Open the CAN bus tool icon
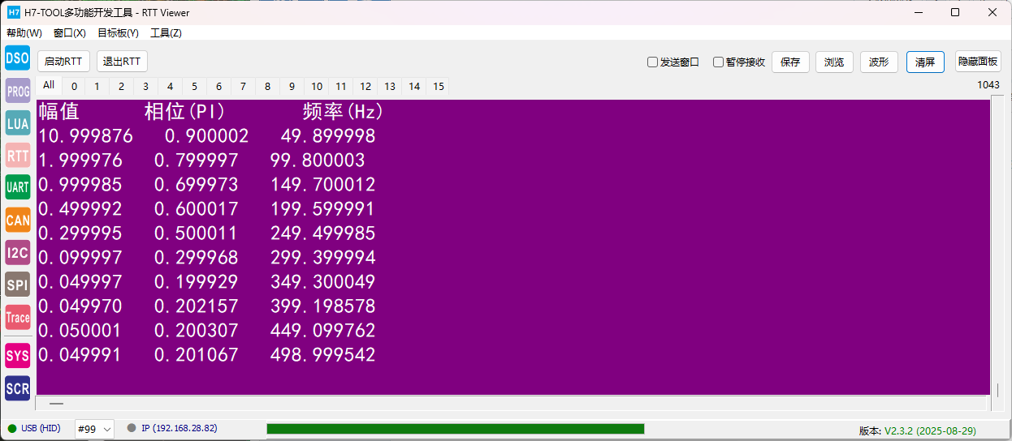The height and width of the screenshot is (441, 1012). pos(17,220)
